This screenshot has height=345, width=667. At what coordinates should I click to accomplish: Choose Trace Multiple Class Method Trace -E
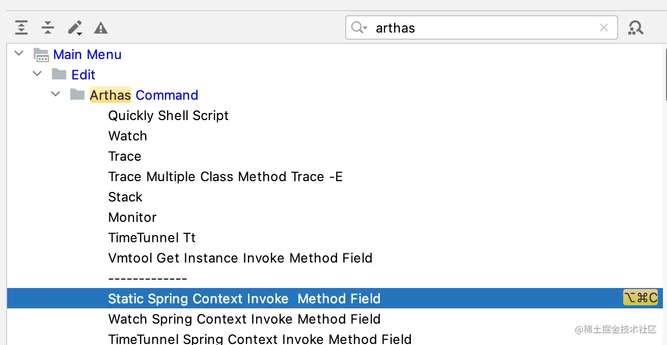tap(225, 177)
